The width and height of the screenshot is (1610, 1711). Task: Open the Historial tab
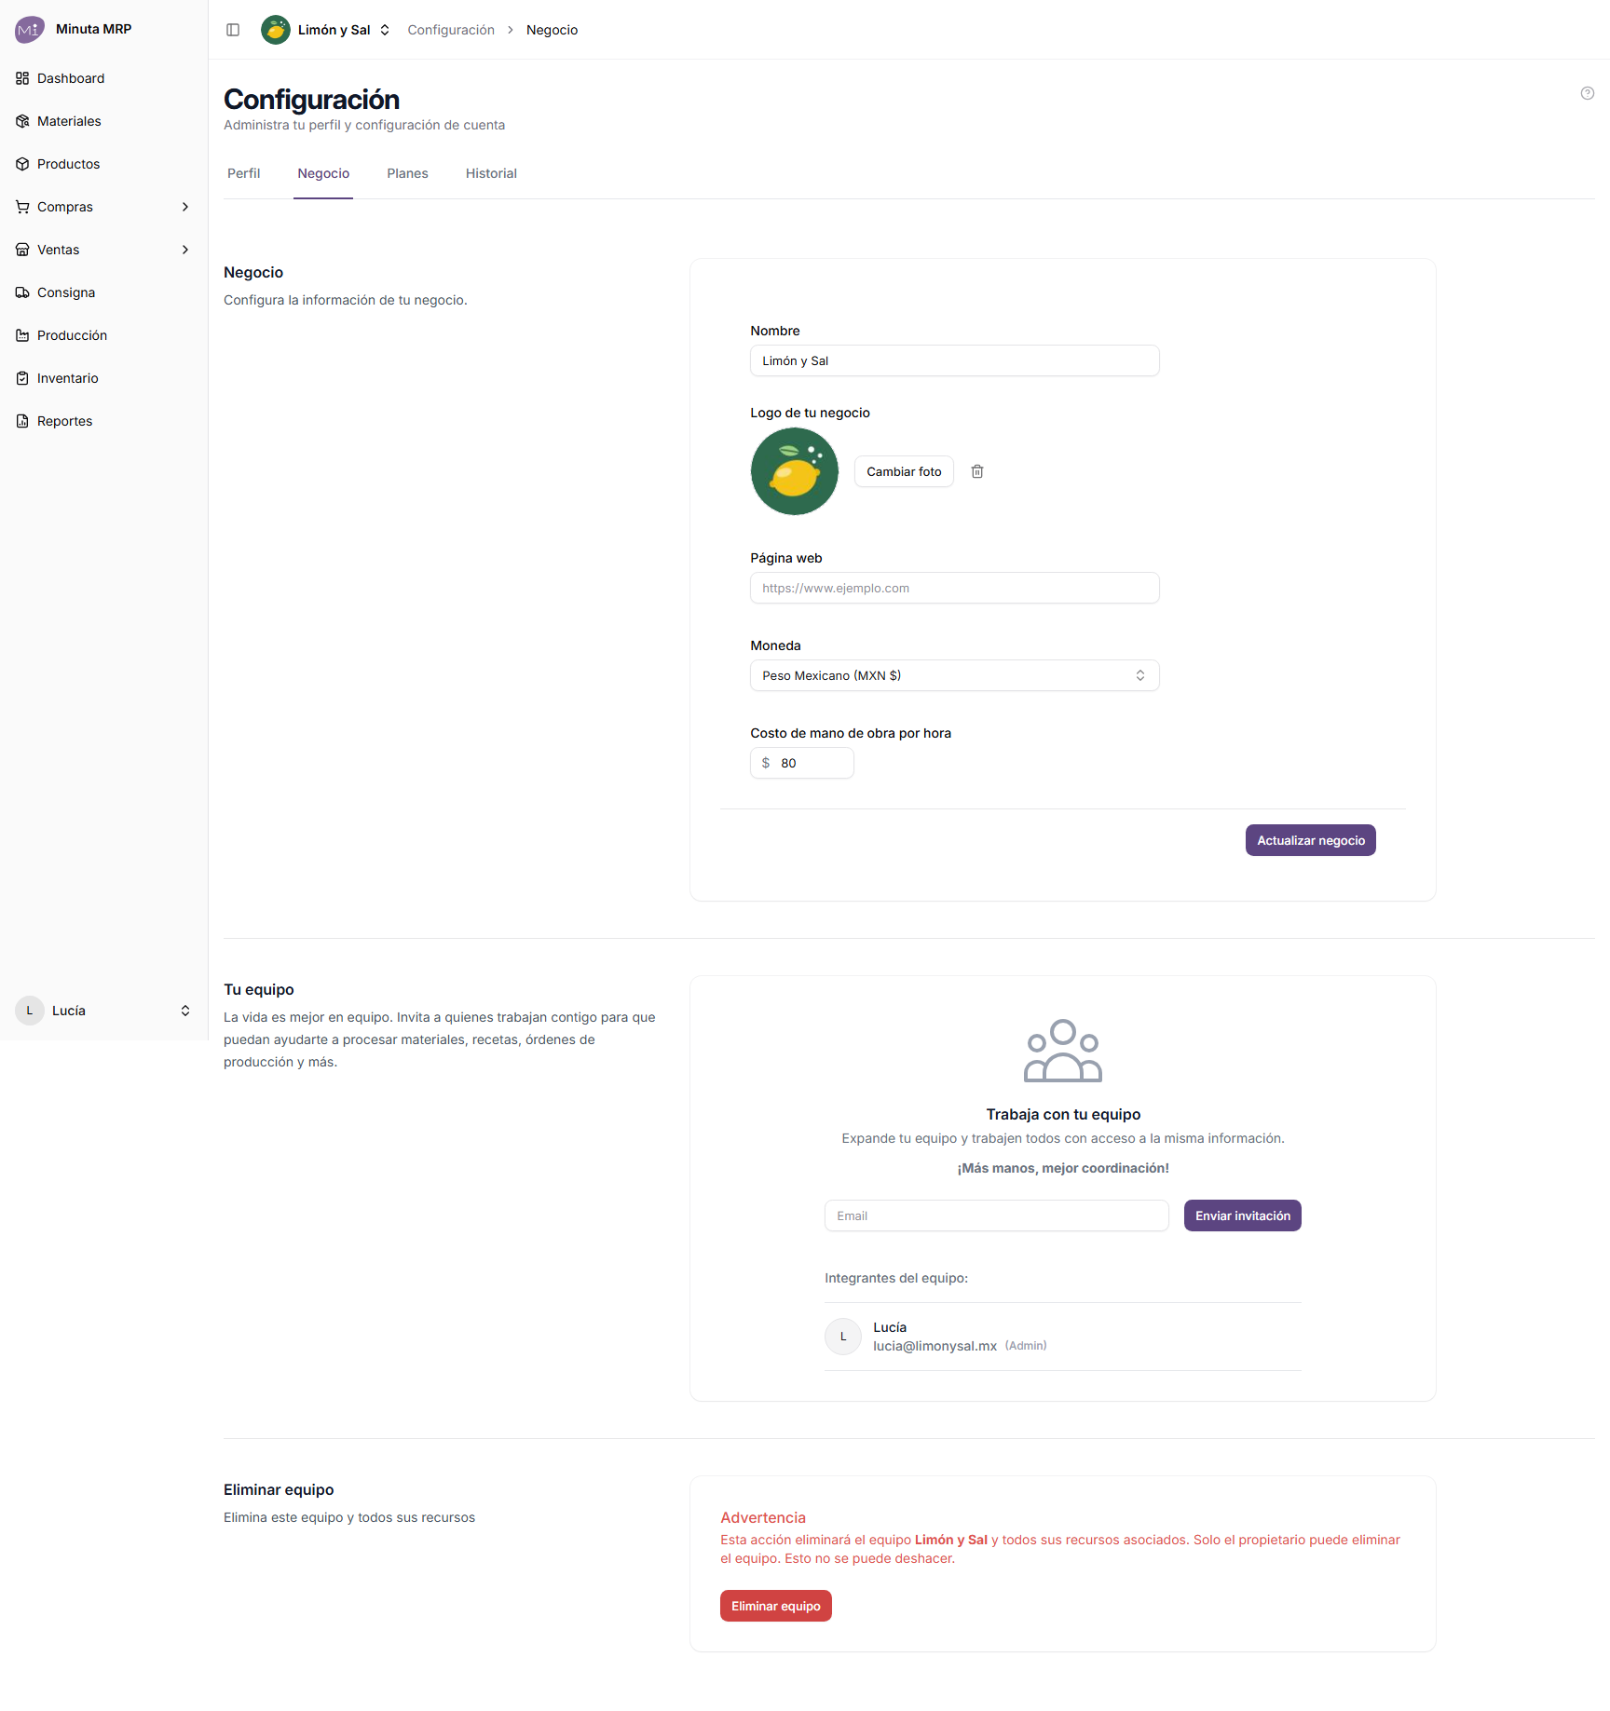click(x=491, y=173)
